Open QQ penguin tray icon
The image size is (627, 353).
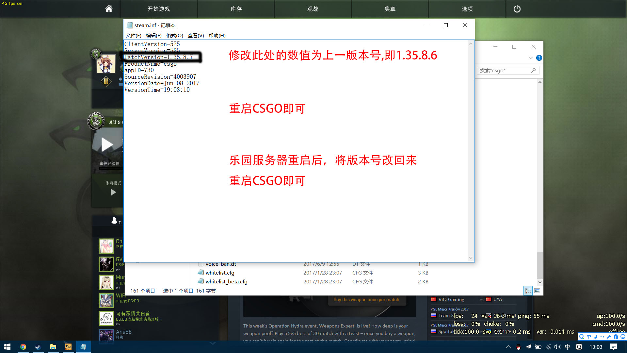pyautogui.click(x=518, y=347)
